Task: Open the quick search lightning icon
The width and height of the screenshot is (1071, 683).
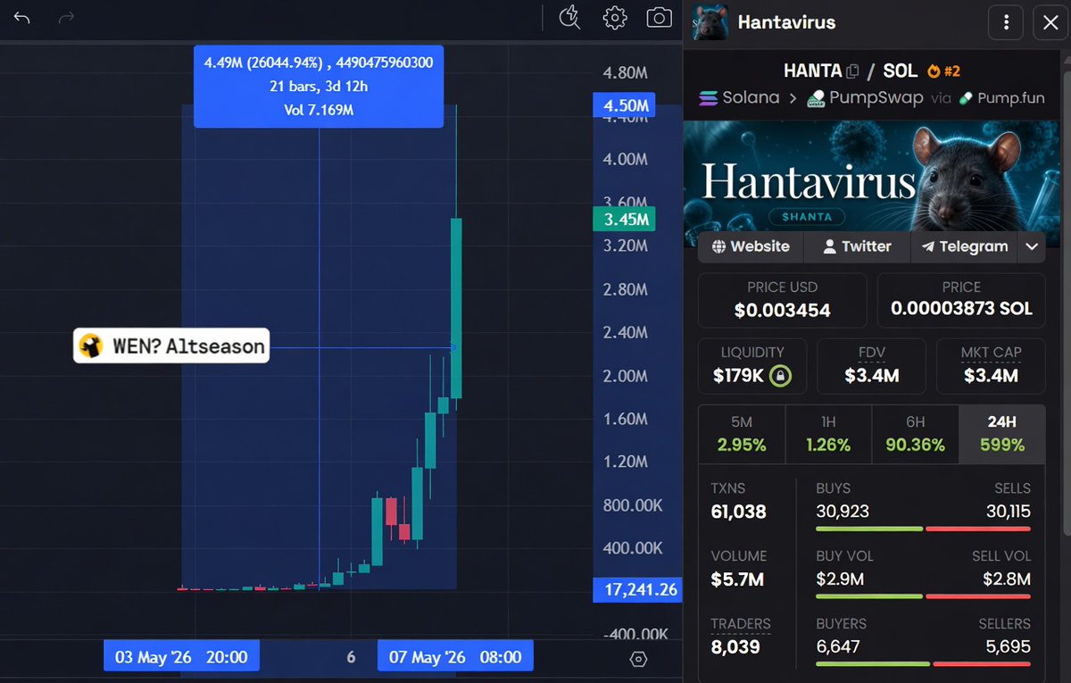Action: tap(569, 17)
